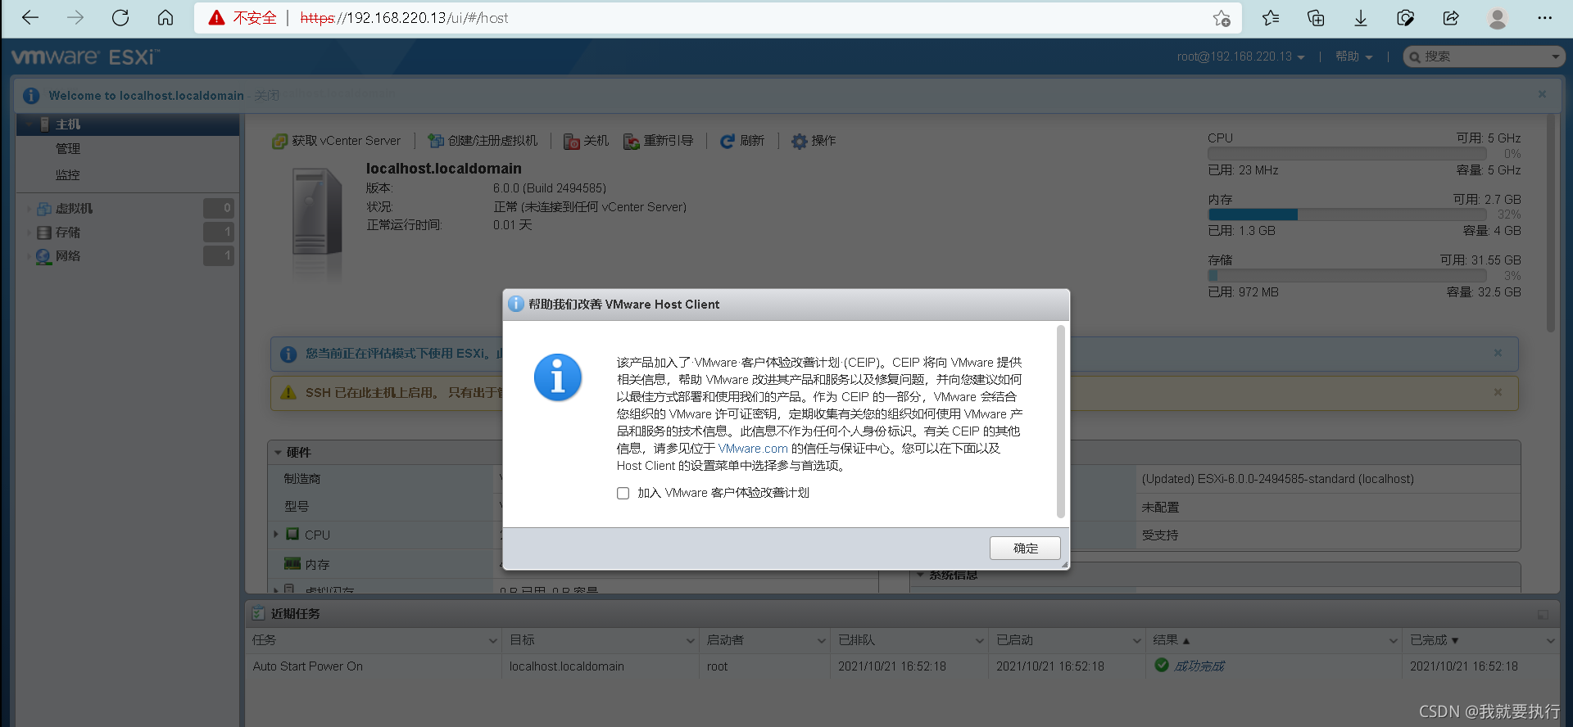
Task: Click the 内存 memory usage bar
Action: tap(1347, 214)
